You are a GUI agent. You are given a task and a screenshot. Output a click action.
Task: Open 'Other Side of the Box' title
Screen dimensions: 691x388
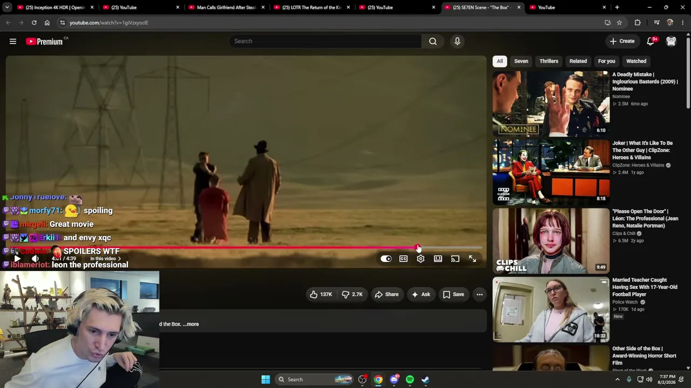pyautogui.click(x=644, y=356)
